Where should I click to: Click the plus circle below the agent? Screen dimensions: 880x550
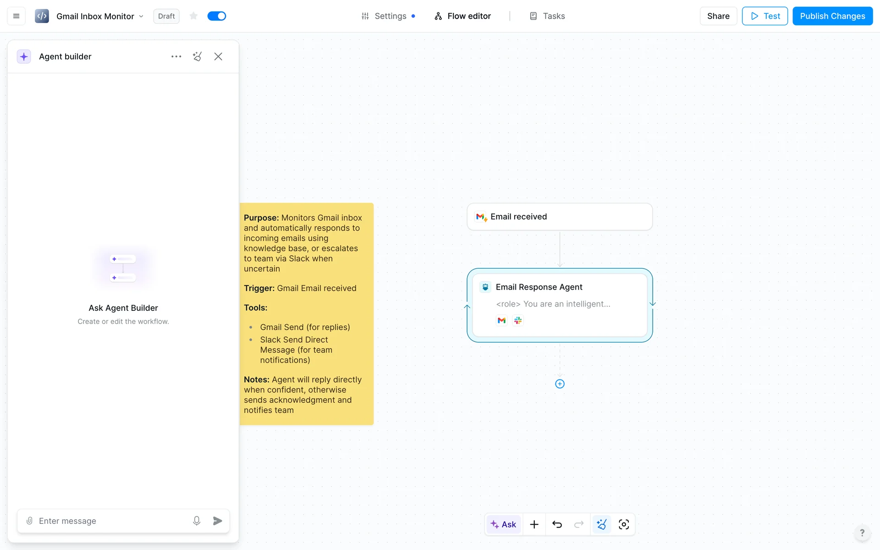[x=560, y=384]
